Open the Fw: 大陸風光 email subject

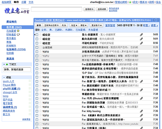click(x=94, y=128)
